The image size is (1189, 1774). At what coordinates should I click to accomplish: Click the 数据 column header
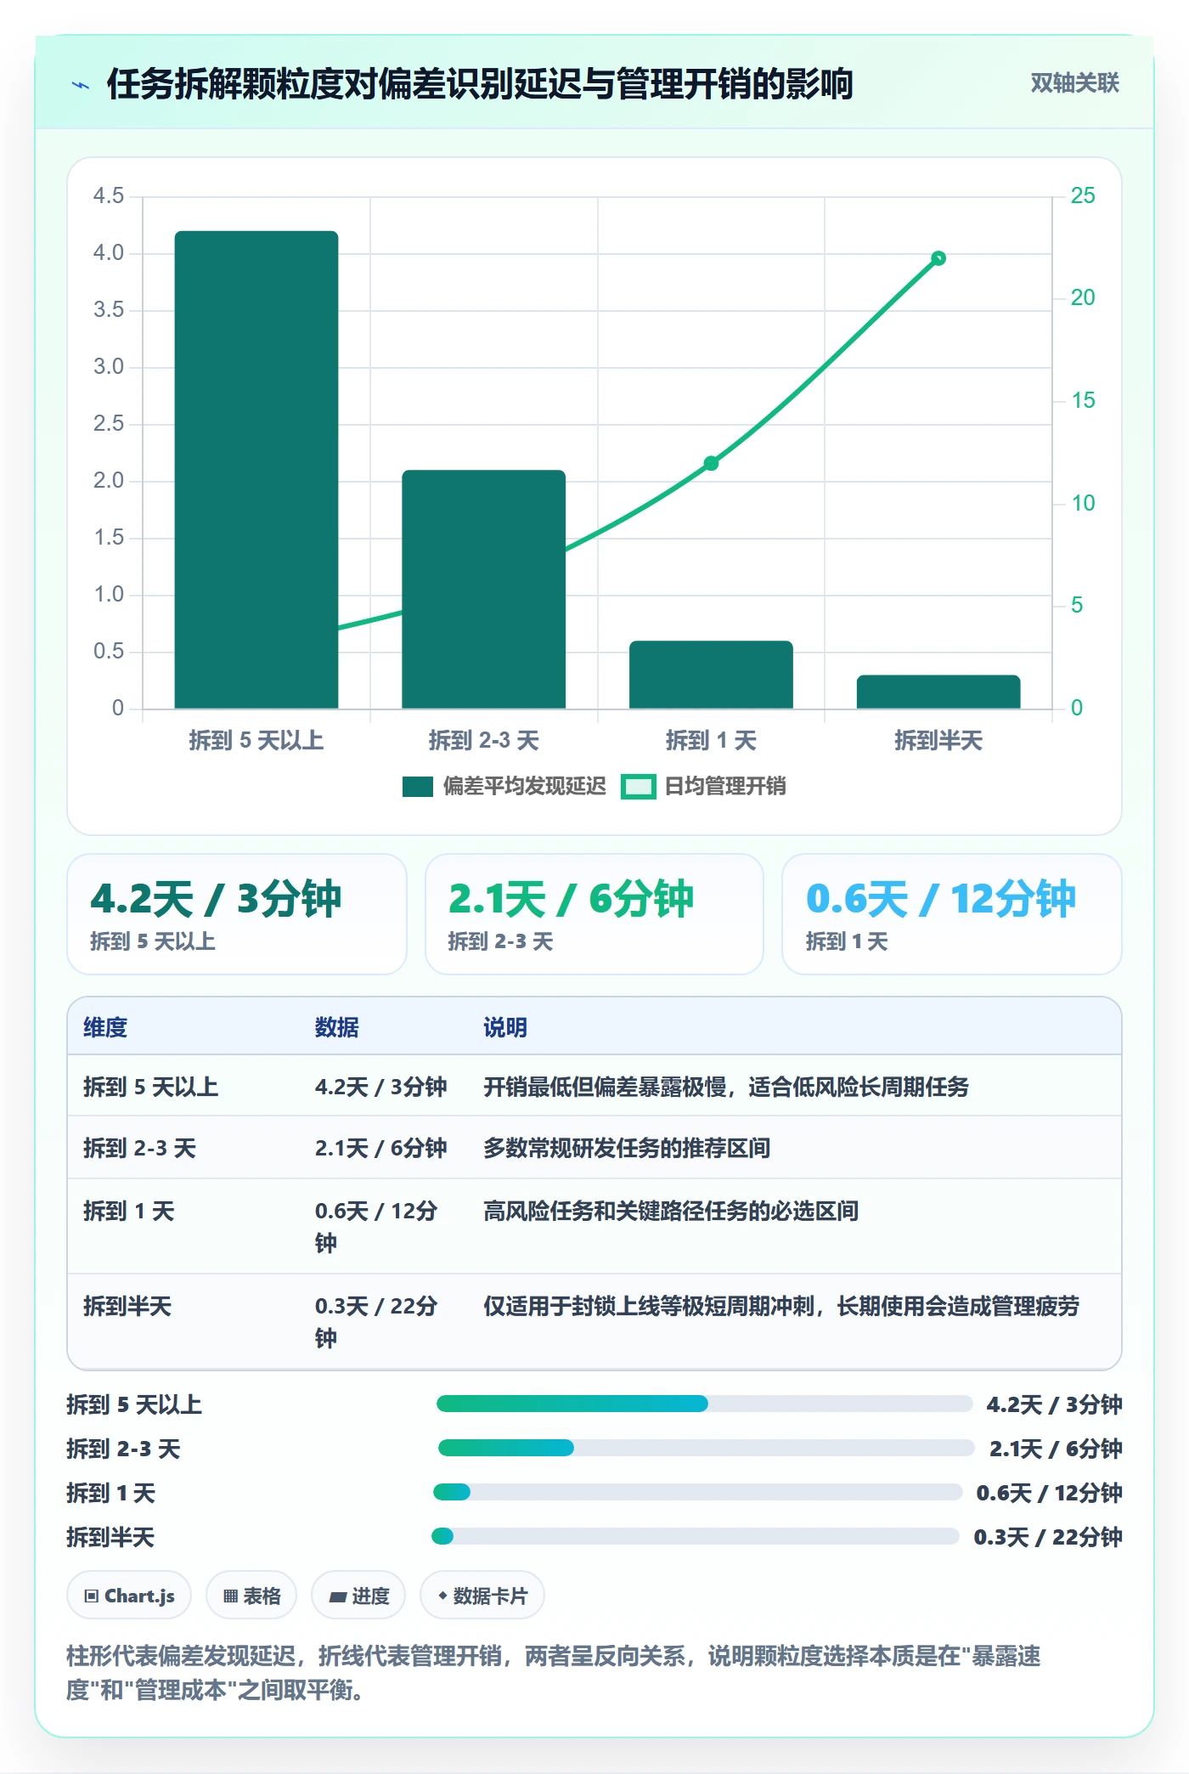(x=337, y=1027)
